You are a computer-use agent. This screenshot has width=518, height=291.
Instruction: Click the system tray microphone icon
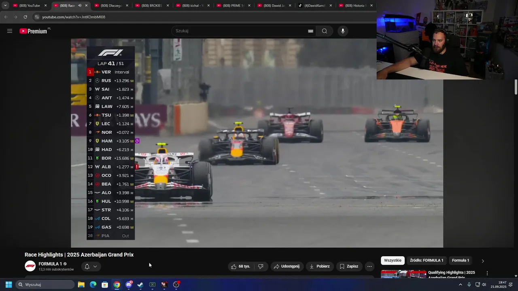coord(469,285)
